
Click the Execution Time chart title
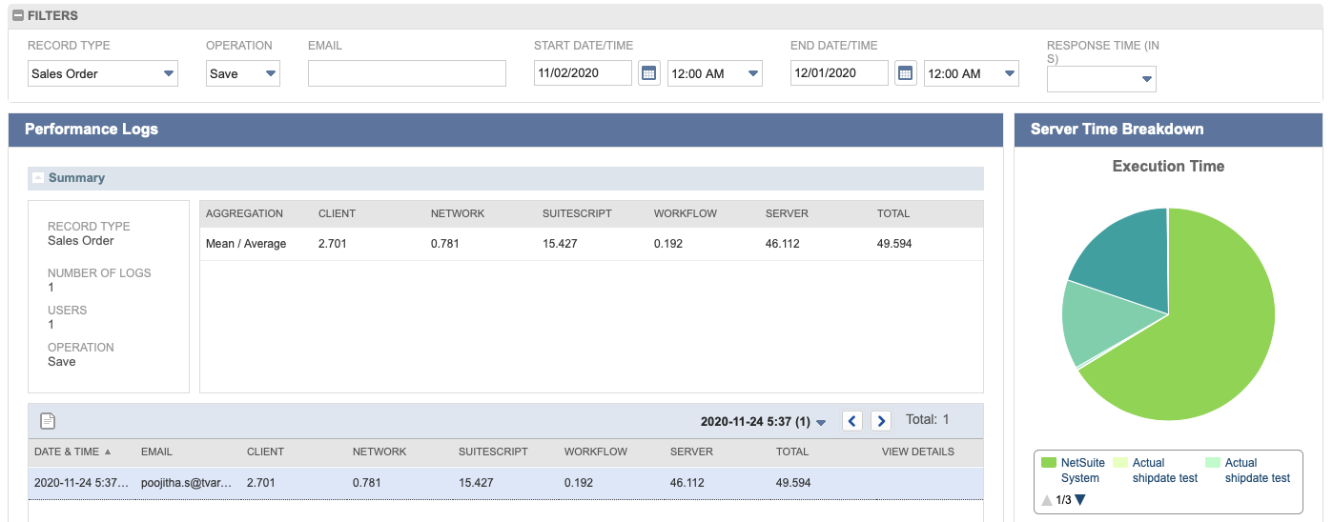coord(1168,166)
